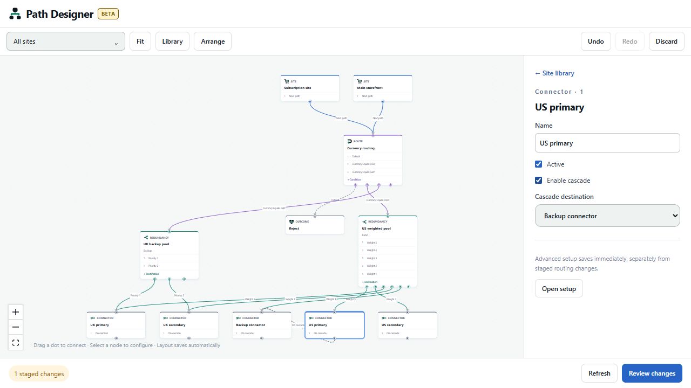Viewport: 691px width, 388px height.
Task: Click the Discard button
Action: (667, 41)
